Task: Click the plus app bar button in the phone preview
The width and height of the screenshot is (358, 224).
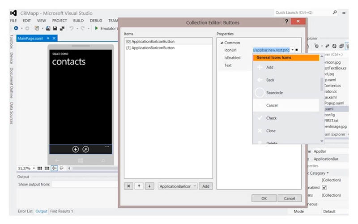Action: tap(75, 149)
